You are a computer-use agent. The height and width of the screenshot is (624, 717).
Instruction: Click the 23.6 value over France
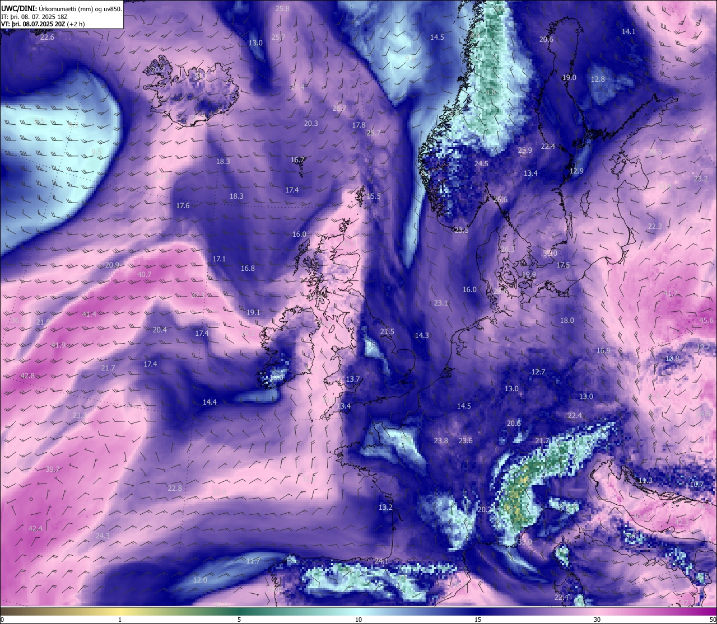click(x=465, y=441)
